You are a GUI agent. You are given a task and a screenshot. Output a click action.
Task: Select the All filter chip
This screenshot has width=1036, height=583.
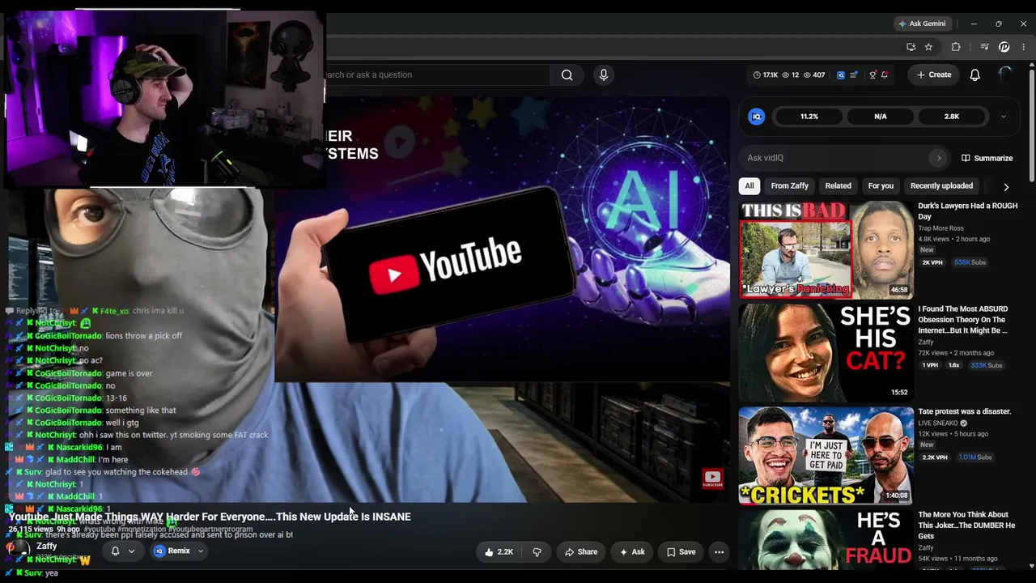click(x=749, y=186)
